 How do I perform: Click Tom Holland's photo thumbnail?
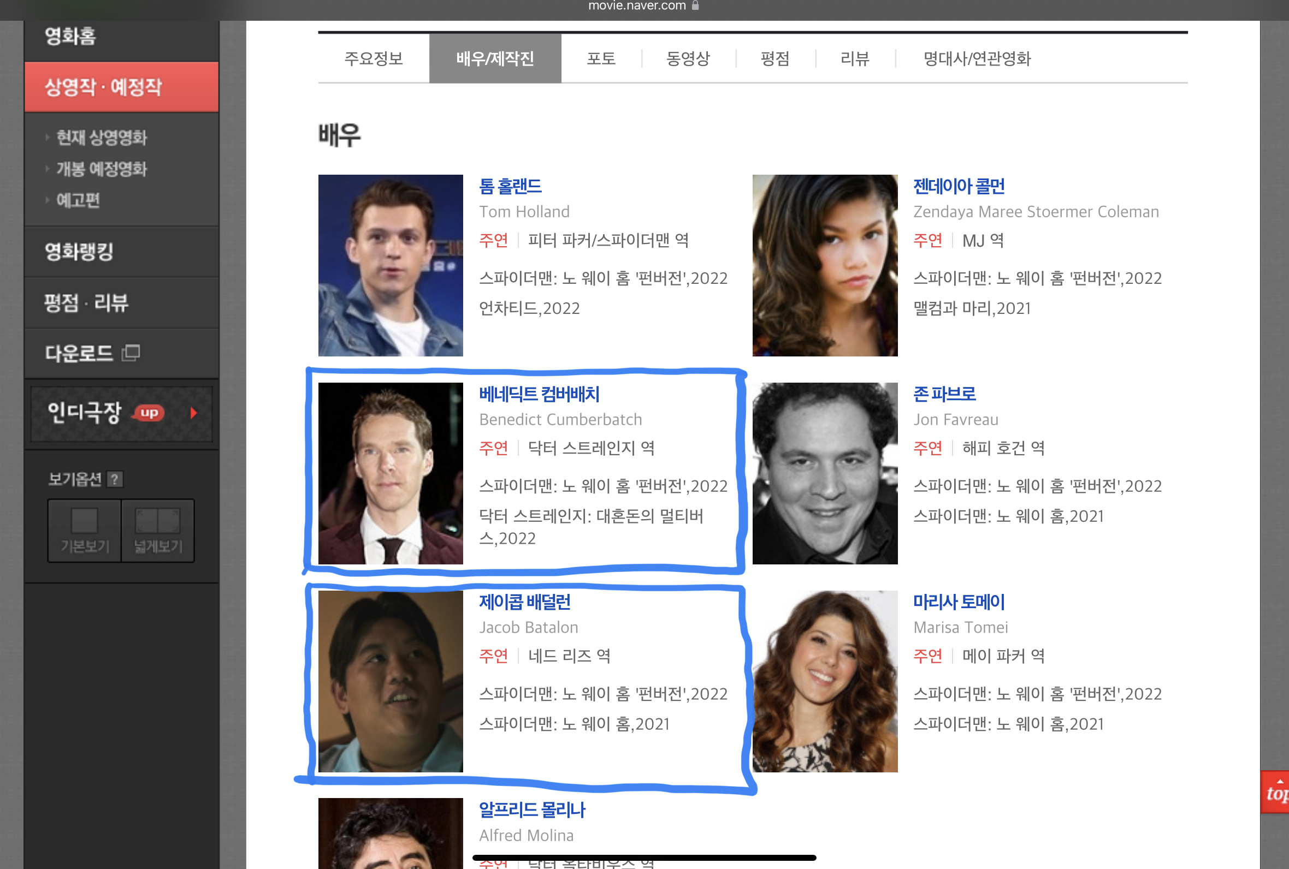pyautogui.click(x=391, y=265)
